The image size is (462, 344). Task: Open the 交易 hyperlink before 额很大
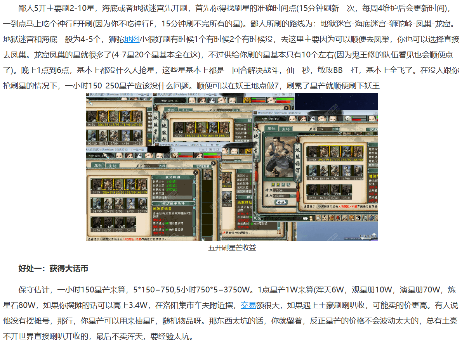coord(248,305)
